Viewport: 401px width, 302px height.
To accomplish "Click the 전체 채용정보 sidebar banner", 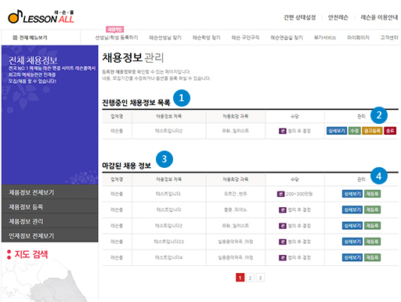I will click(x=50, y=115).
